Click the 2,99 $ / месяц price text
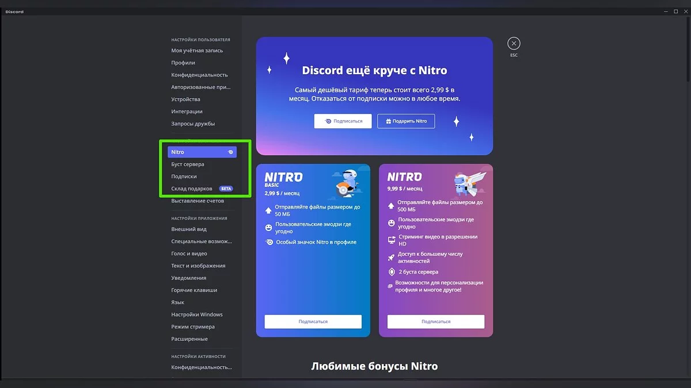691x388 pixels. pyautogui.click(x=282, y=194)
